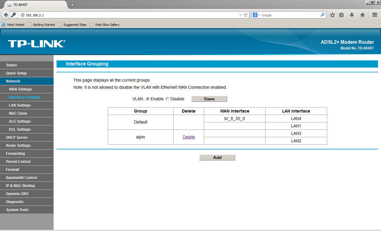
Task: Click the WAN Interface column header
Action: pyautogui.click(x=235, y=111)
